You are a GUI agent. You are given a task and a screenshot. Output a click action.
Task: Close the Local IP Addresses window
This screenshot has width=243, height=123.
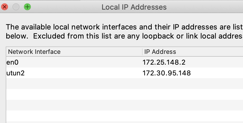(5, 7)
